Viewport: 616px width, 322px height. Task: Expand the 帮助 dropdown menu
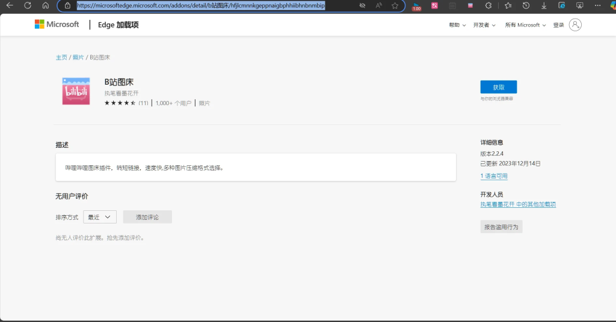pos(457,25)
